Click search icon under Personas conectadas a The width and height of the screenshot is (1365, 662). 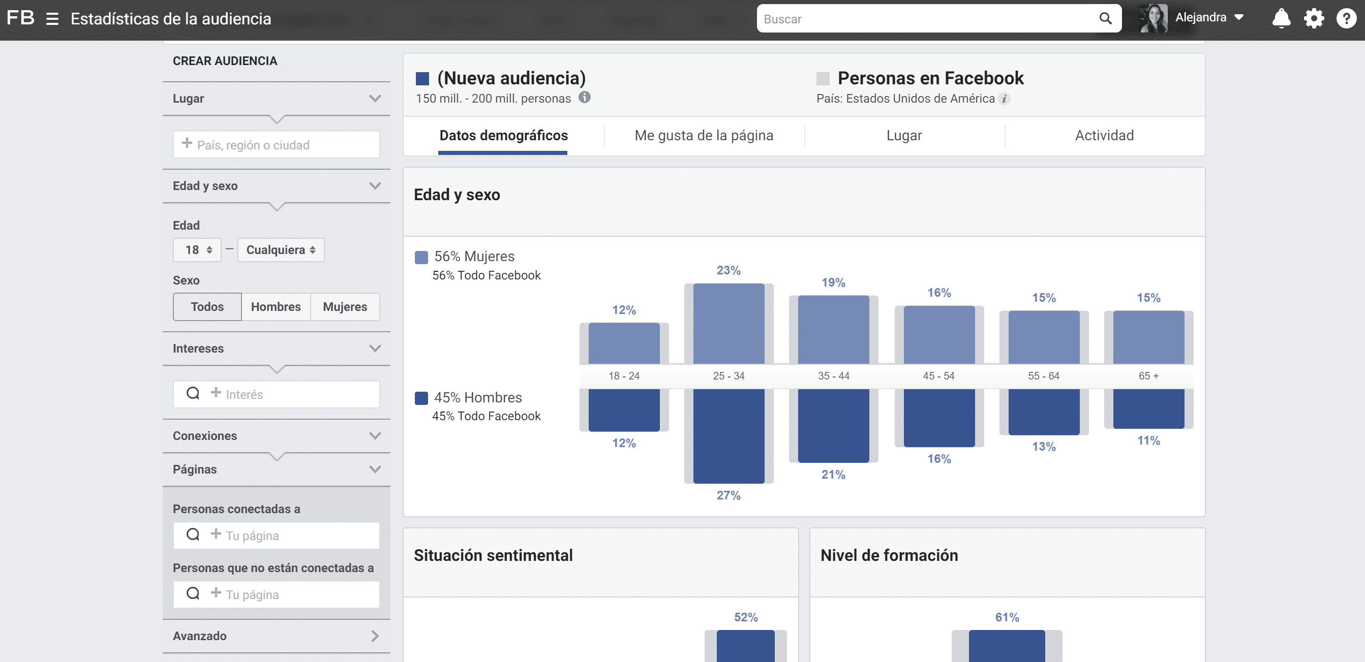(x=193, y=534)
